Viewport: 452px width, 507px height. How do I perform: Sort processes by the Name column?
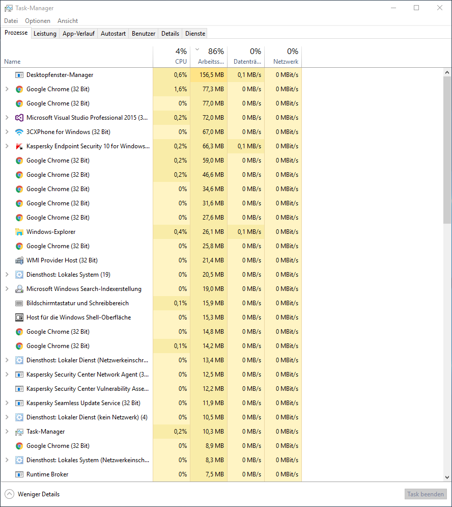point(76,57)
